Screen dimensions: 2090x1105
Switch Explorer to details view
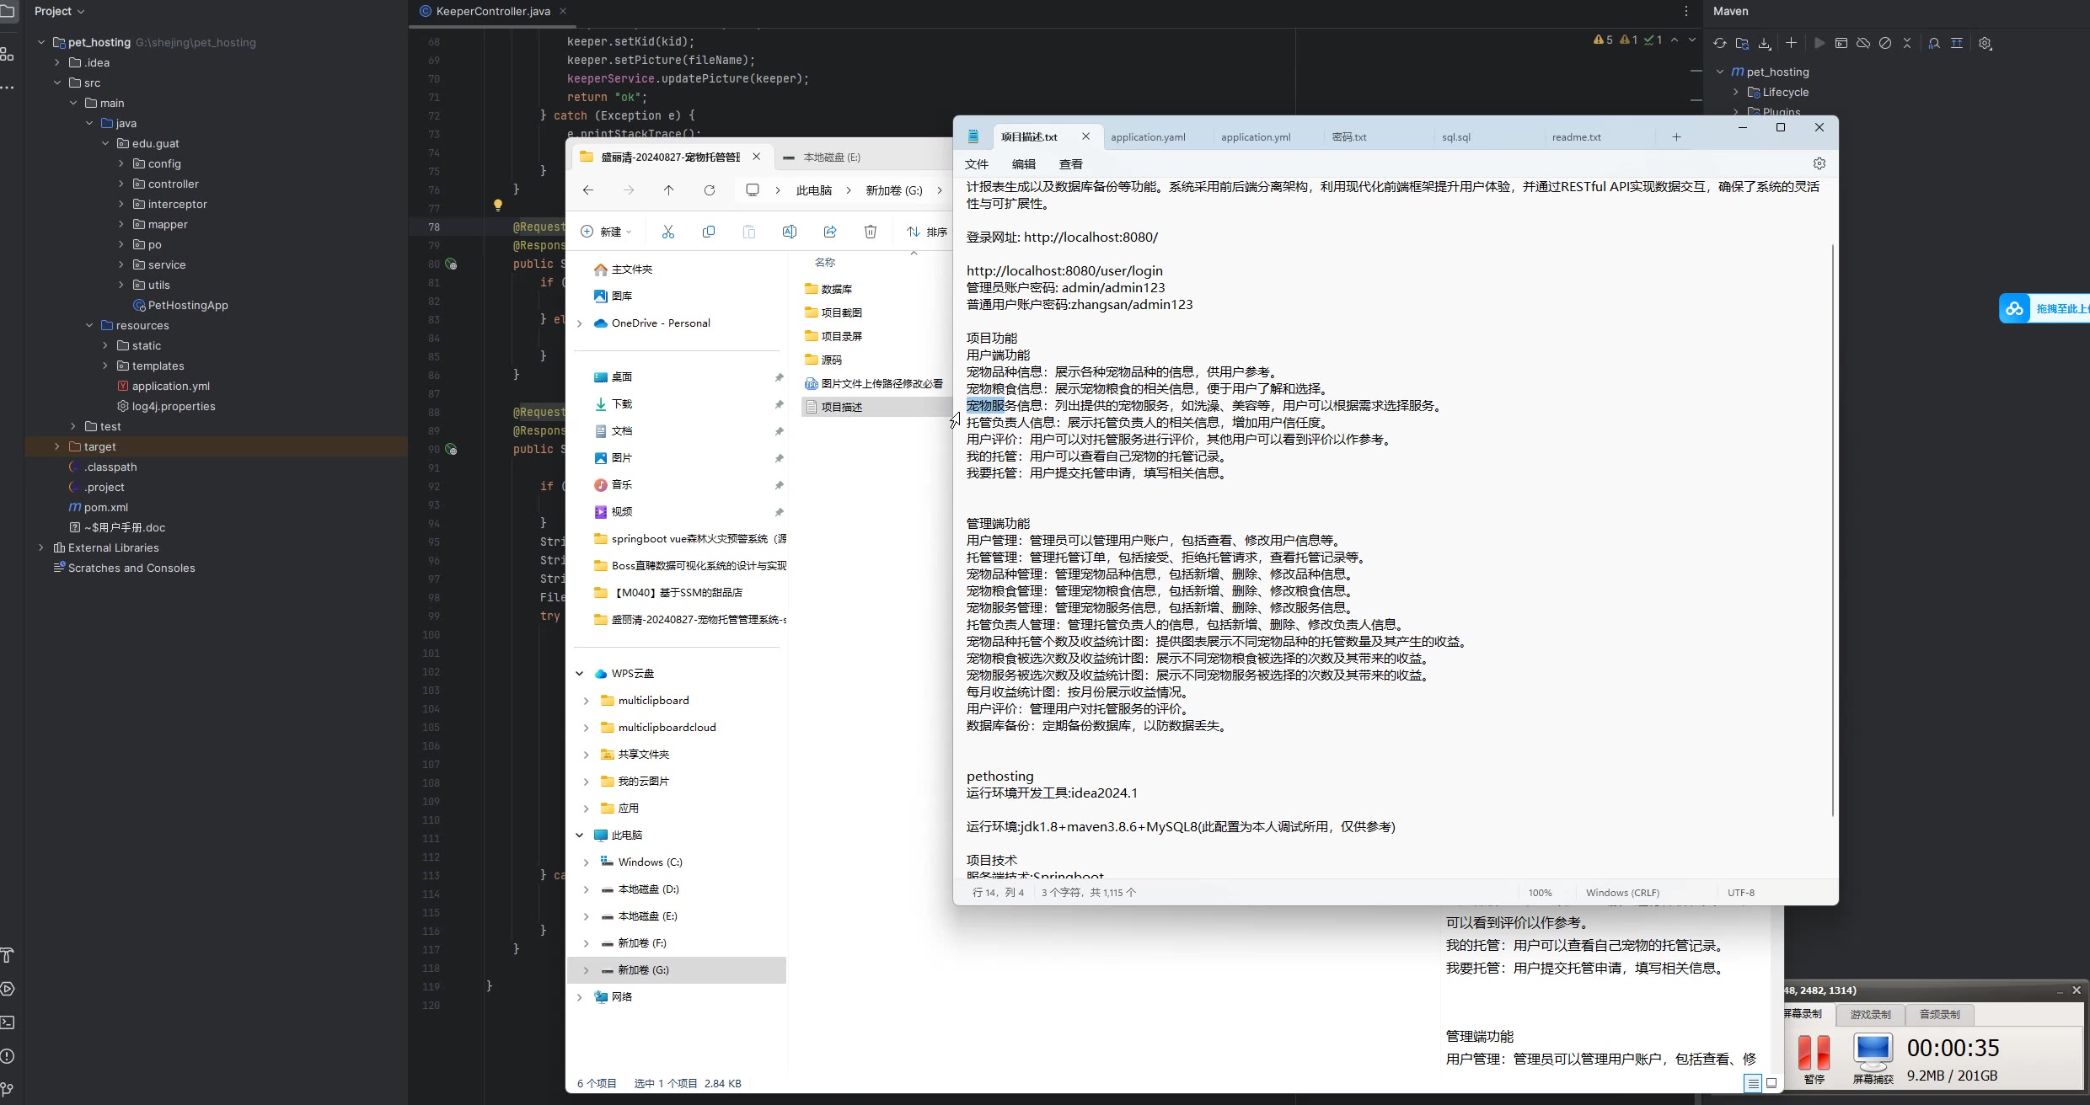[x=1753, y=1083]
